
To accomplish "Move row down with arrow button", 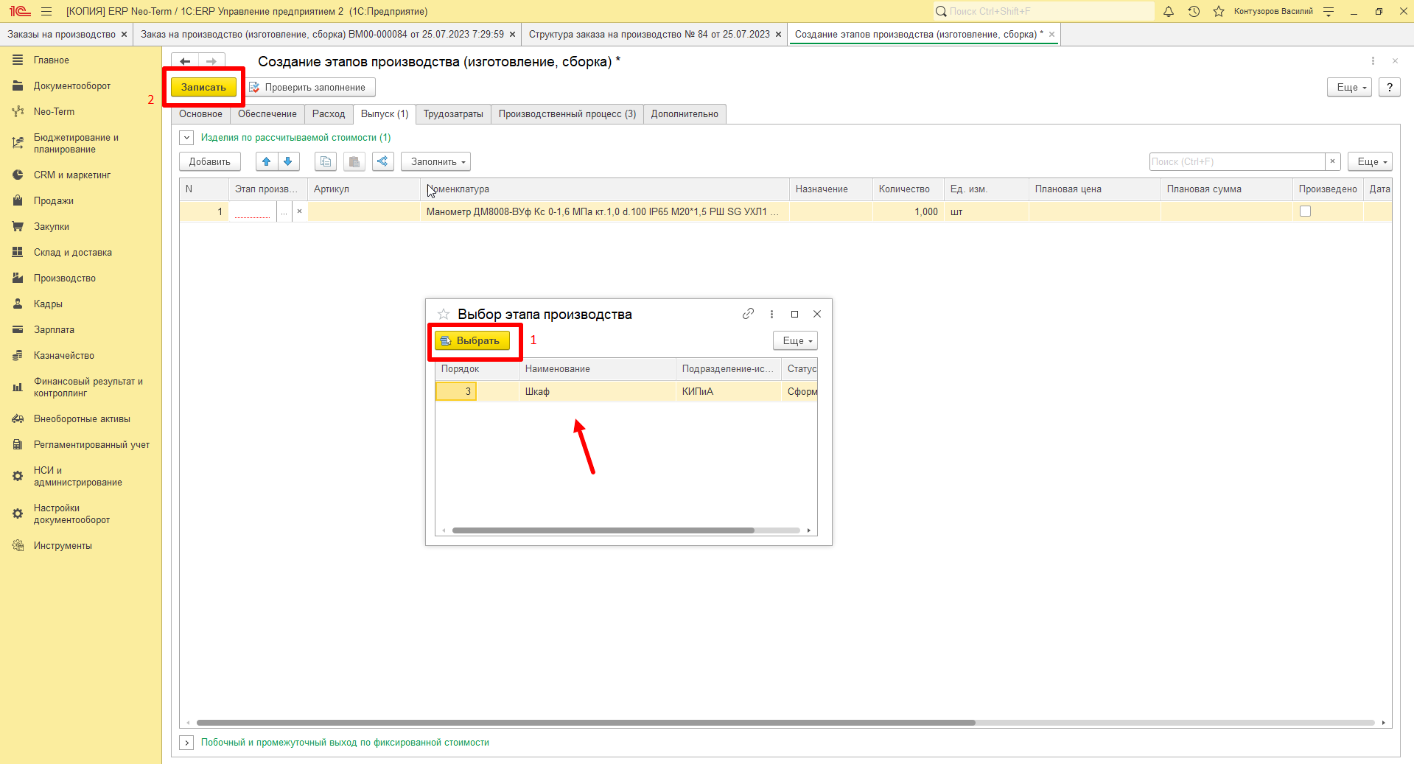I will [x=288, y=161].
